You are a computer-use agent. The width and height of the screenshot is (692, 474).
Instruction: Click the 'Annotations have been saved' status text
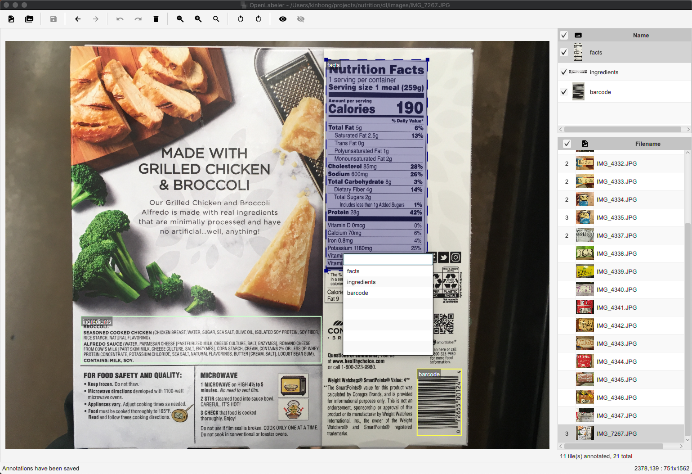coord(40,468)
